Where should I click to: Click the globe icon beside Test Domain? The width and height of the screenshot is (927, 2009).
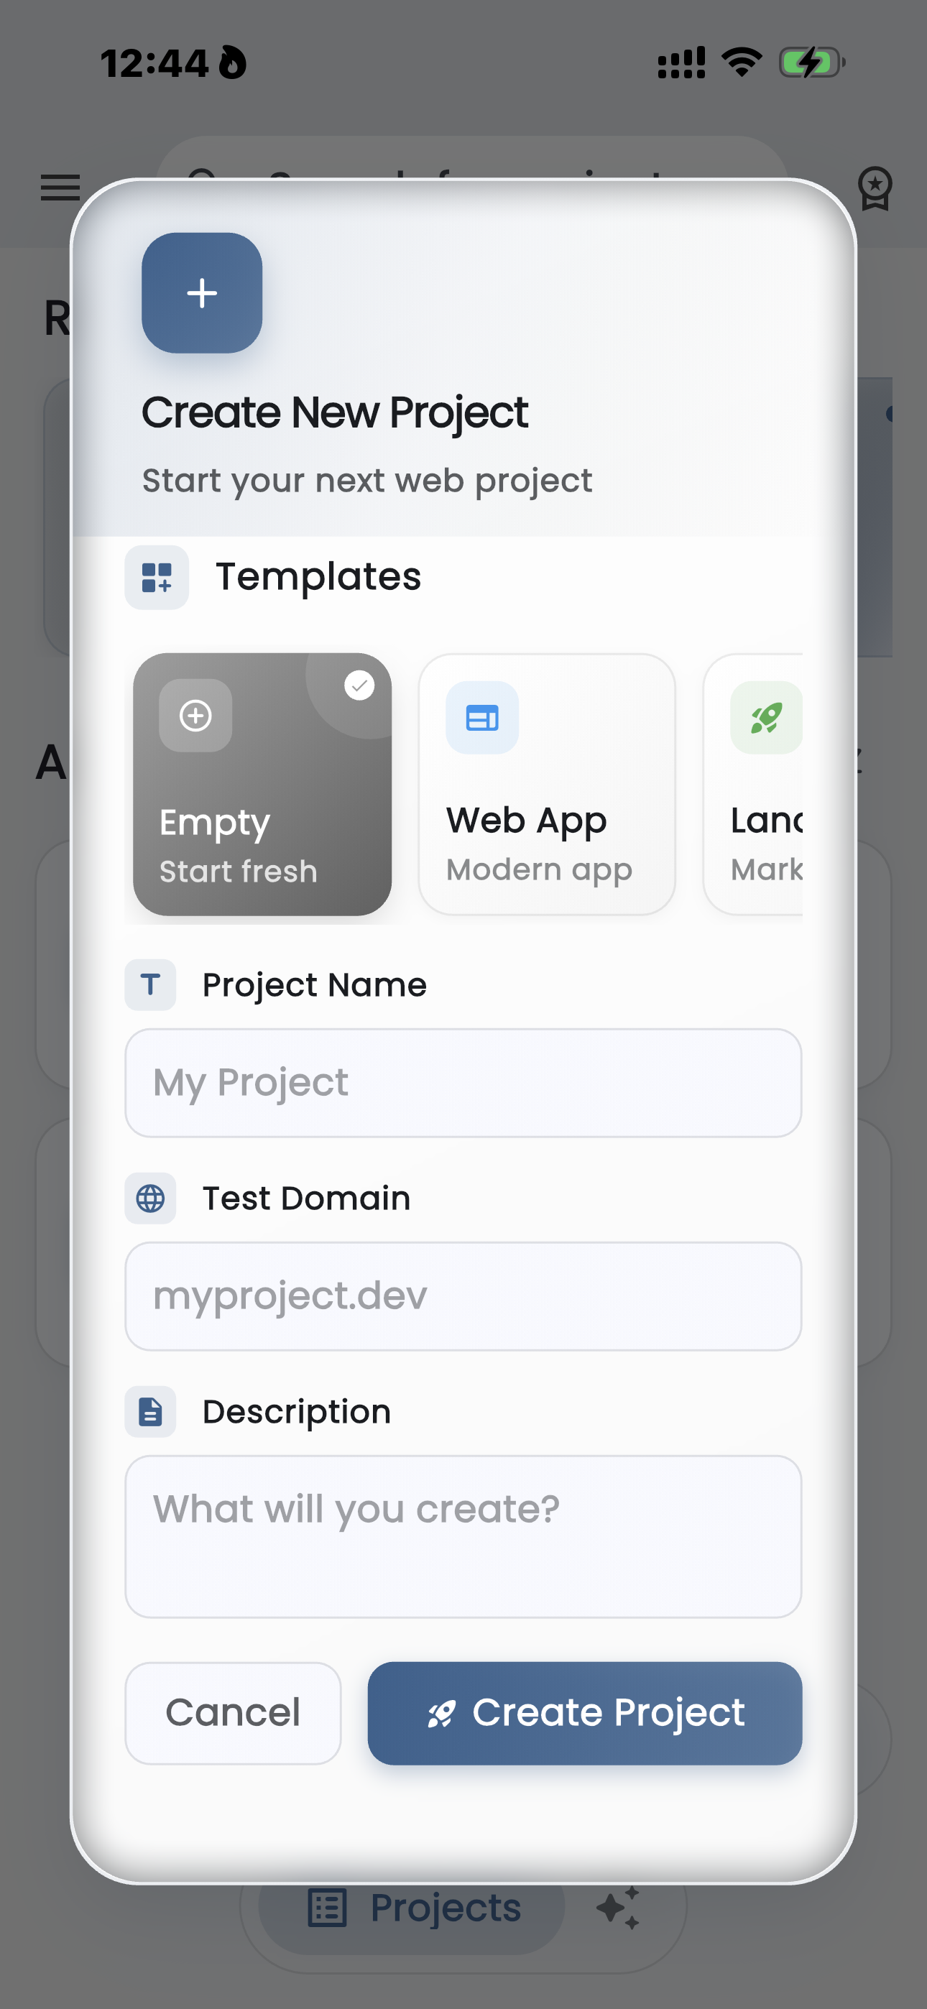tap(149, 1199)
